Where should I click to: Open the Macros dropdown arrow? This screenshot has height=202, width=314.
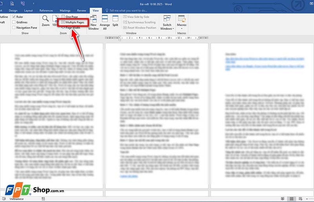(x=182, y=29)
